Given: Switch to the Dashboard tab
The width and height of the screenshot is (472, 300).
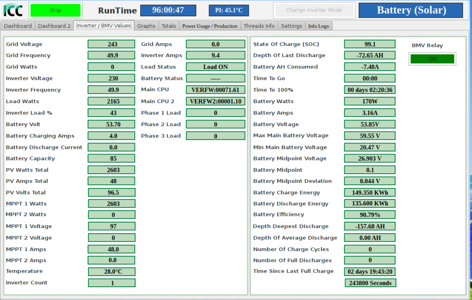Looking at the screenshot, I should [x=18, y=26].
